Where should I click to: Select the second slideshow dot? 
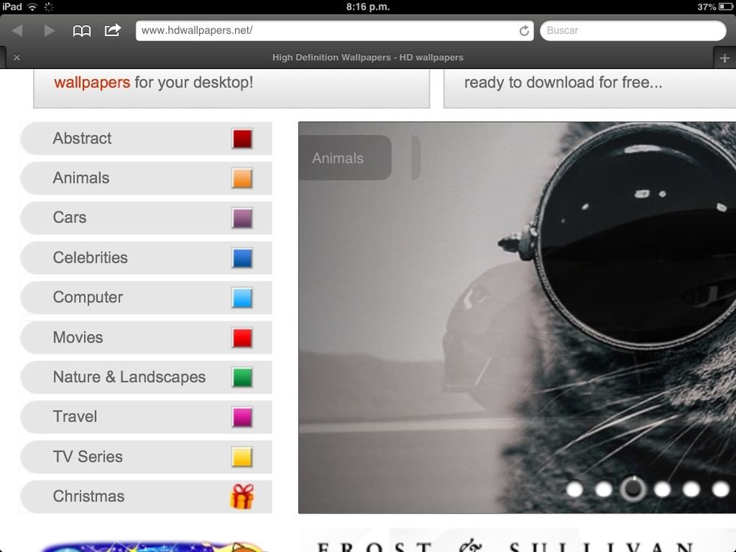tap(603, 490)
